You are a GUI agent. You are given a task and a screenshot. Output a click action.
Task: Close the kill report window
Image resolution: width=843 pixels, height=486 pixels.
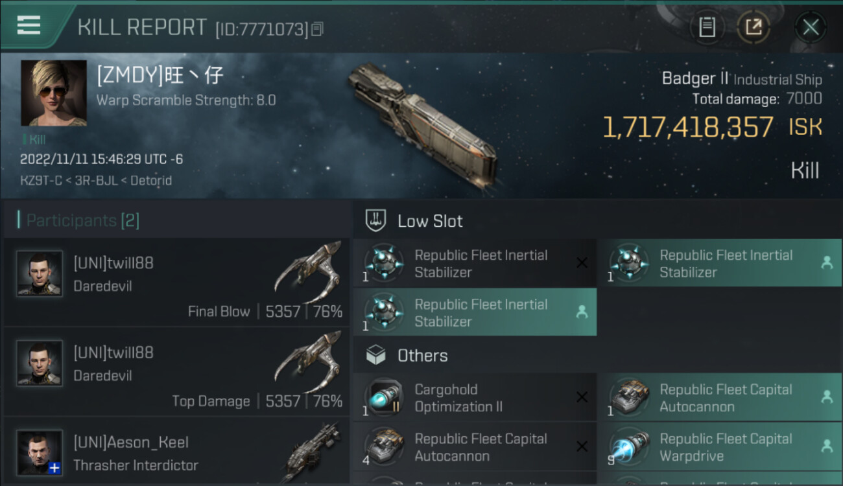811,27
